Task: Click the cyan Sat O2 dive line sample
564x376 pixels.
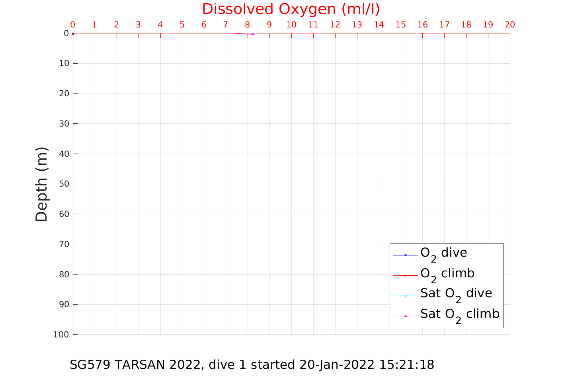Action: [406, 296]
